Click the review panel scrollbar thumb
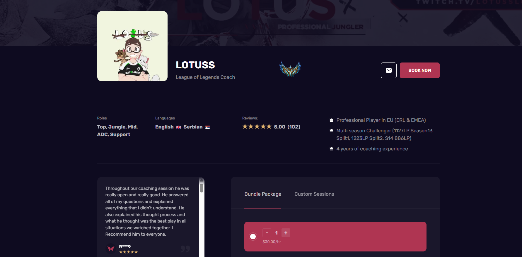The height and width of the screenshot is (257, 522). point(202,188)
